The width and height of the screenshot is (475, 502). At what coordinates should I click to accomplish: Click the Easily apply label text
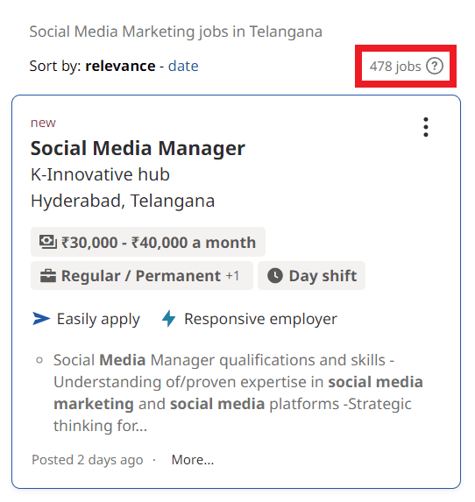point(98,319)
